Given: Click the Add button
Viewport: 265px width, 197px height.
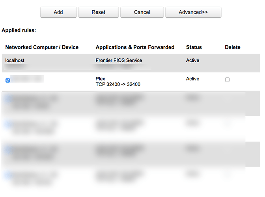Looking at the screenshot, I should pyautogui.click(x=58, y=12).
